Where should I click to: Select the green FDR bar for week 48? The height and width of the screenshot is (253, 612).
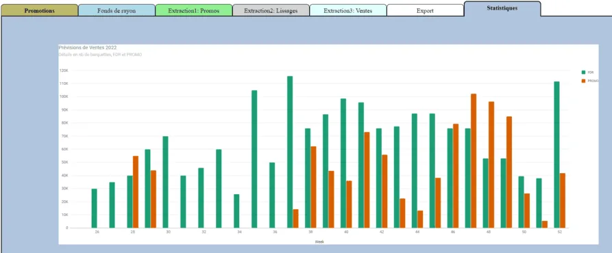click(x=485, y=193)
